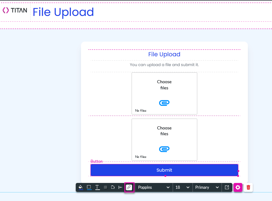Click the second paperclip attachment icon
The height and width of the screenshot is (201, 272).
[164, 149]
